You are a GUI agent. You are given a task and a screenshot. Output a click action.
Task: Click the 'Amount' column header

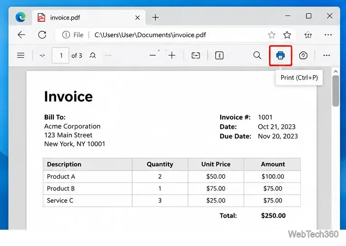[x=273, y=164]
